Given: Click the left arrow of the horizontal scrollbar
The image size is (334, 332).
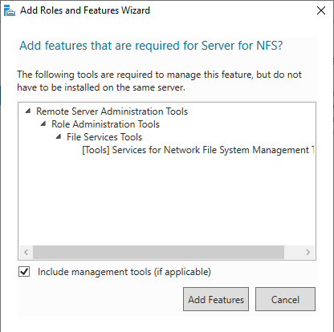Looking at the screenshot, I should [26, 252].
